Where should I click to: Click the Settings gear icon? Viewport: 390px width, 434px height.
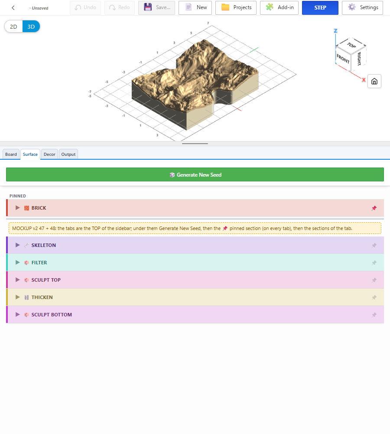coord(352,7)
